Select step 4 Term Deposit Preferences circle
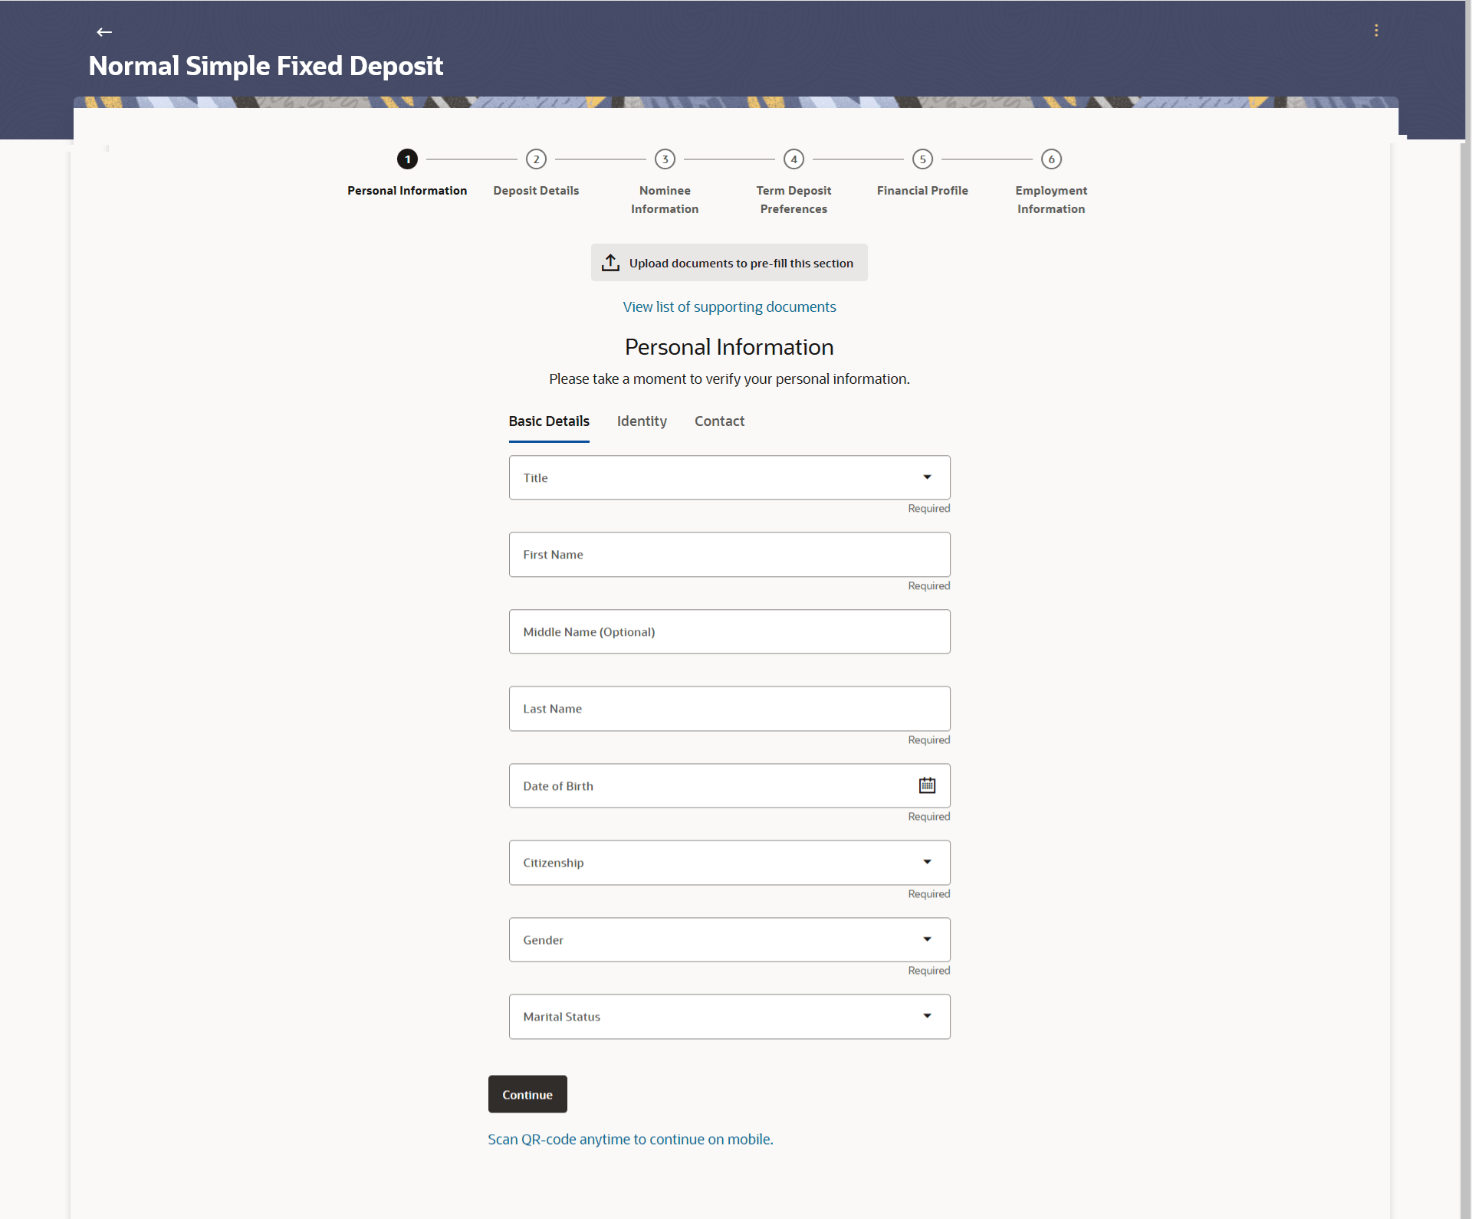The width and height of the screenshot is (1472, 1219). point(793,159)
